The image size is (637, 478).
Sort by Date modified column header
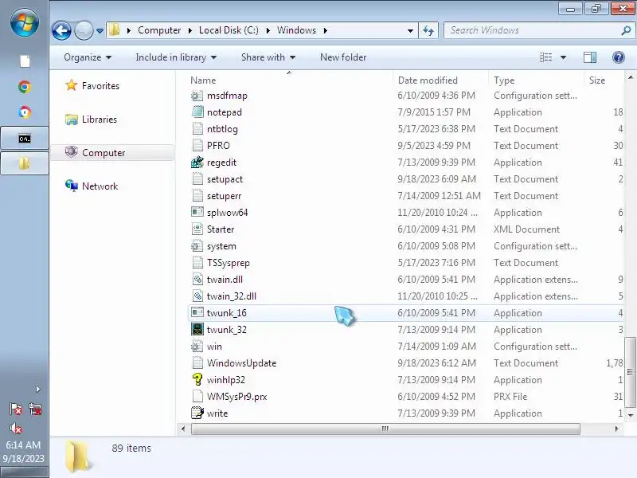(x=428, y=80)
